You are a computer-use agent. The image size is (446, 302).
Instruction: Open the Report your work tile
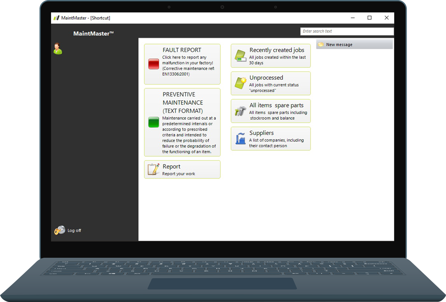click(182, 169)
